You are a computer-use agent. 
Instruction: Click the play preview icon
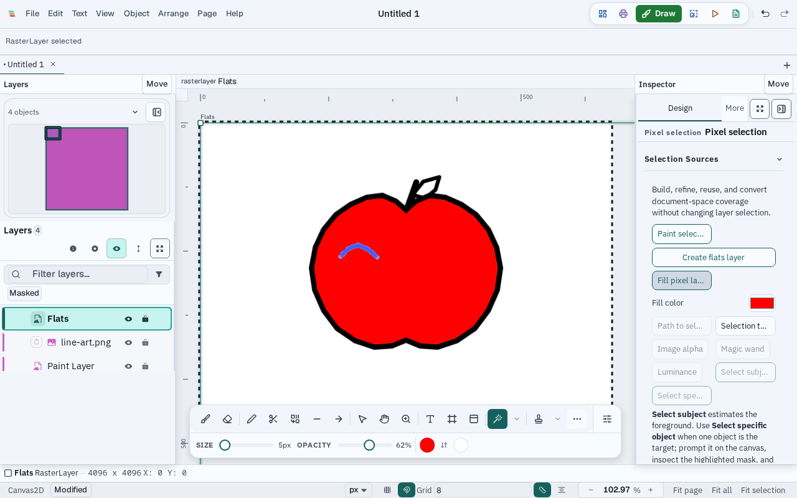click(715, 14)
